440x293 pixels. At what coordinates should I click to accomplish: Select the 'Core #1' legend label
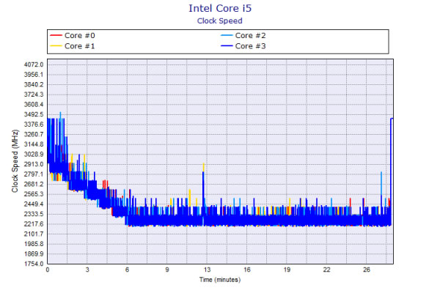80,46
